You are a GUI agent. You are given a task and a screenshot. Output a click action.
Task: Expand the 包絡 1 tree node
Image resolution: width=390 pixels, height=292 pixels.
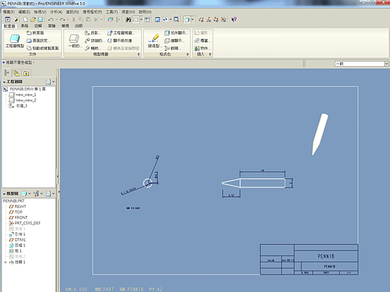coord(5,262)
